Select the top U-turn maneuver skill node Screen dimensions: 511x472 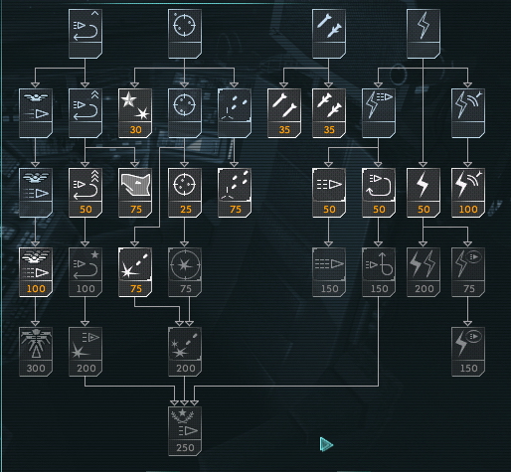(x=85, y=34)
